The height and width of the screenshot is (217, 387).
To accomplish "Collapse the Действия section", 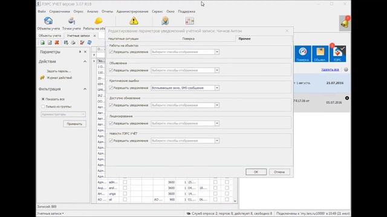I will click(85, 61).
